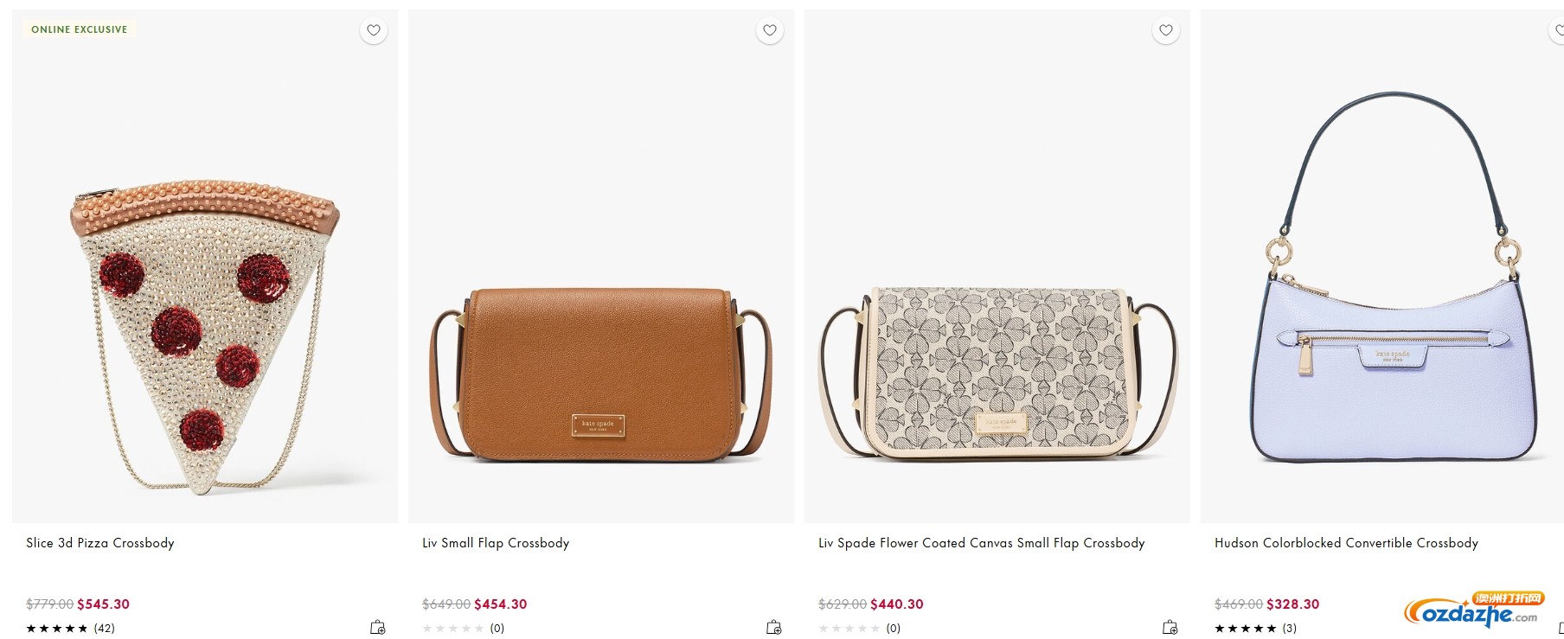Open the spade flower patterned bag image
1564x639 pixels.
[x=997, y=374]
